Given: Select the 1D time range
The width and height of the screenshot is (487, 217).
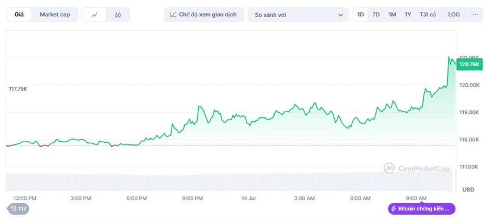Looking at the screenshot, I should click(360, 14).
